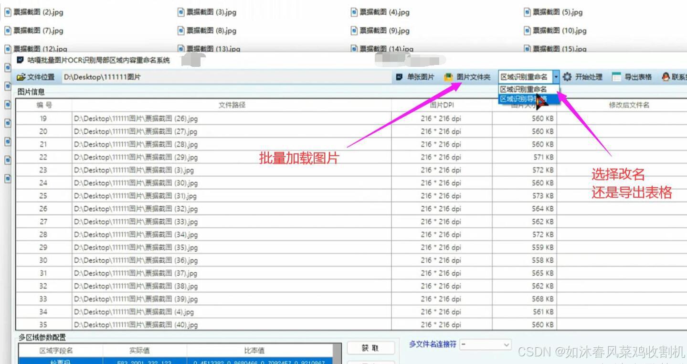
Task: Select table row with 票据截图 (3).jpg path
Action: pos(351,170)
